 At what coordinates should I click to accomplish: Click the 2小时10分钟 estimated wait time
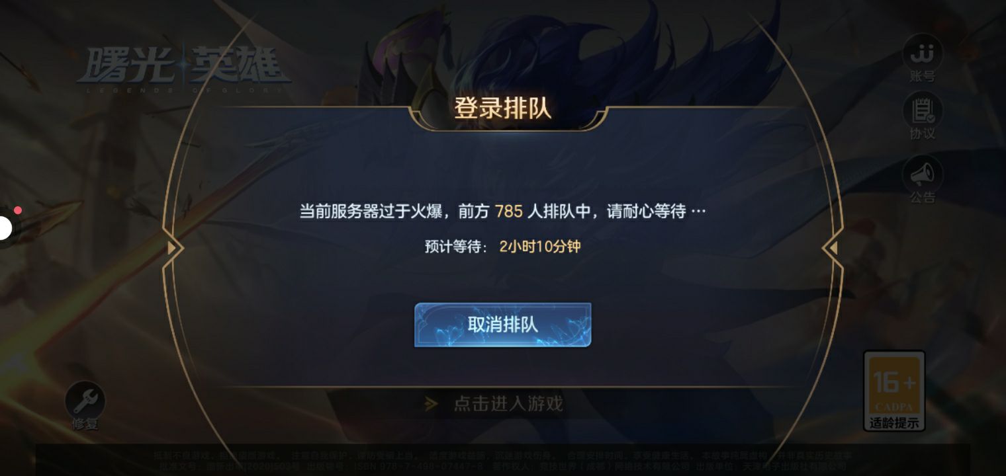[x=540, y=247]
